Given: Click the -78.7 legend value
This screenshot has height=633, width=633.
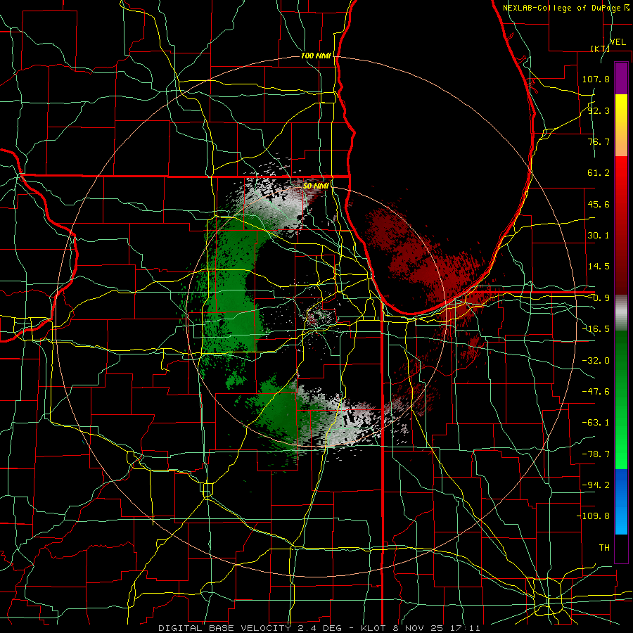Looking at the screenshot, I should click(x=596, y=454).
